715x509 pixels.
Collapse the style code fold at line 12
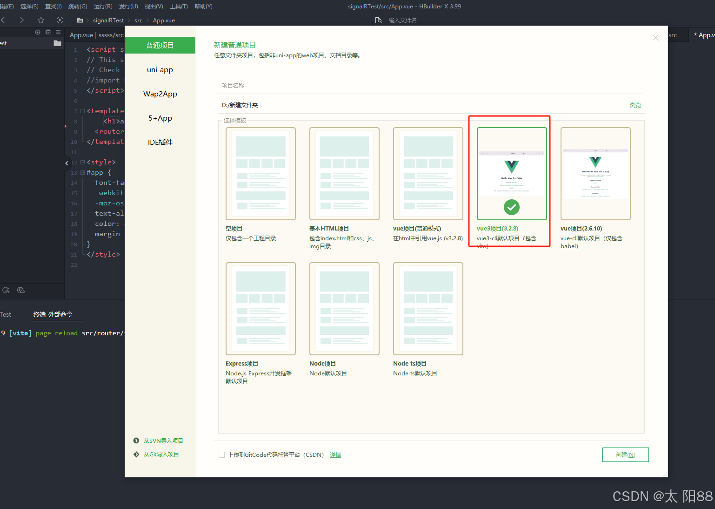pos(82,162)
